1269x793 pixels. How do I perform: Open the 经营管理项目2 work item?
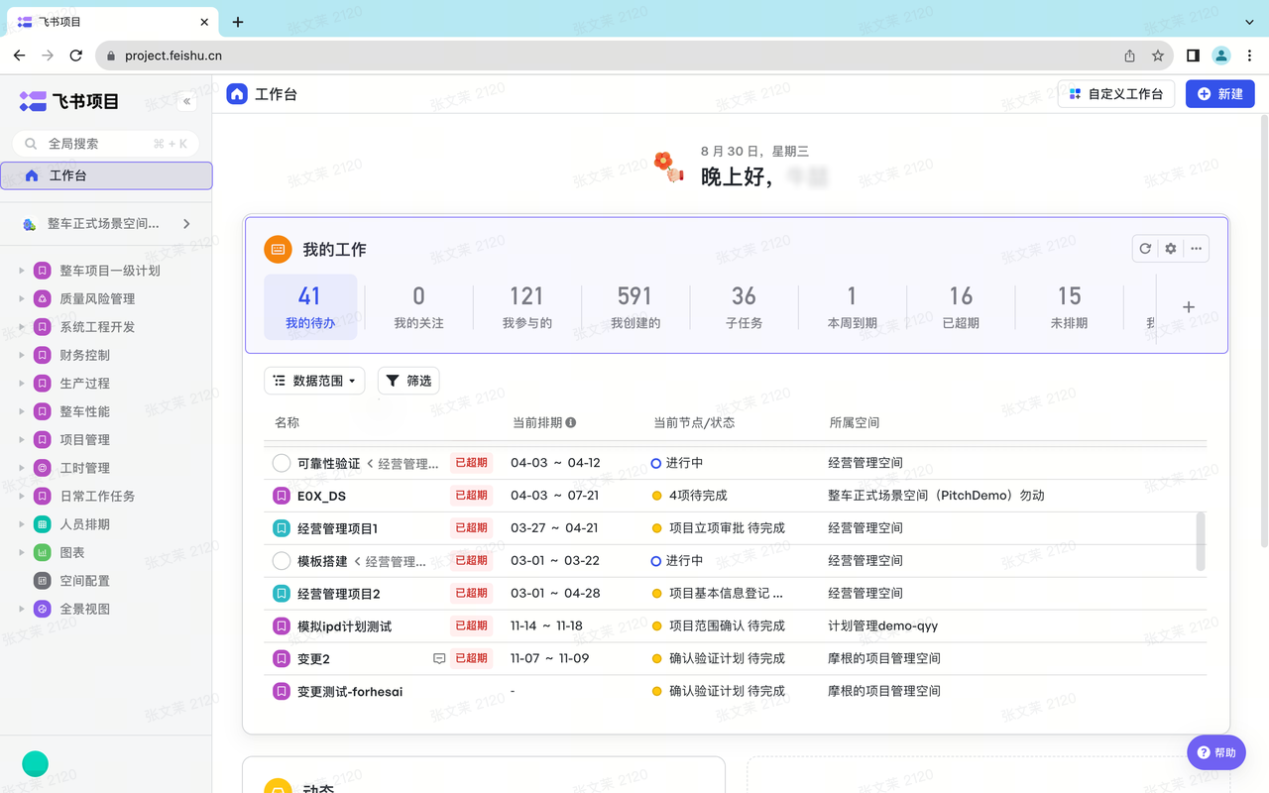(x=339, y=594)
